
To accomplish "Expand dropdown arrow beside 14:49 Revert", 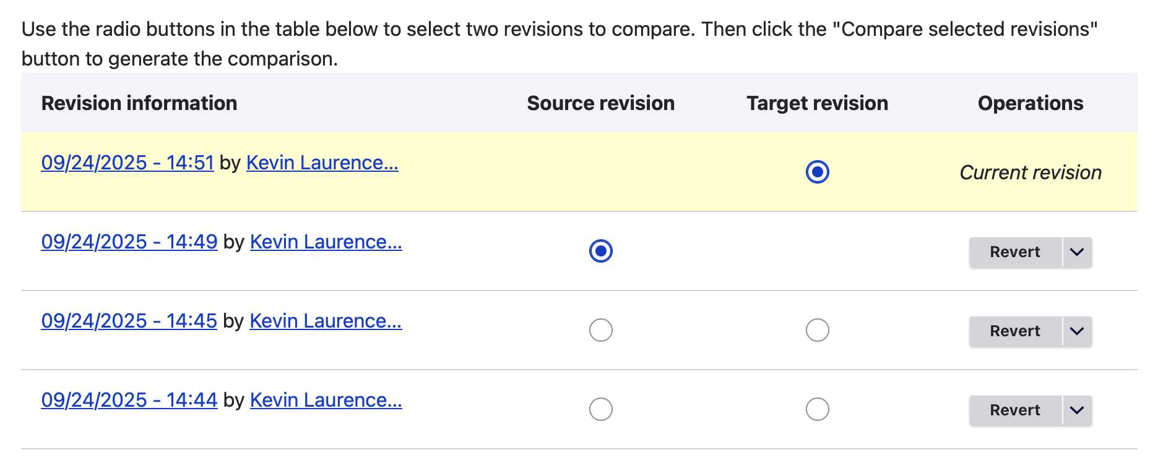I will pos(1077,252).
